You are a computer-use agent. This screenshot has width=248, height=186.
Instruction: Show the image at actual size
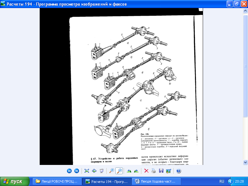94,171
